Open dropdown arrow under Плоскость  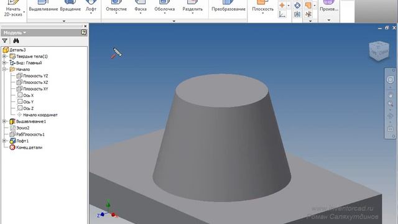click(x=262, y=13)
